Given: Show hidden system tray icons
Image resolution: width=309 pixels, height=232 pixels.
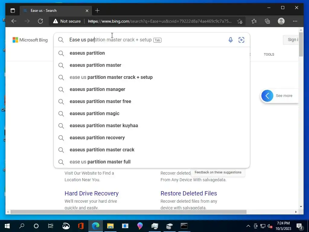Looking at the screenshot, I should click(248, 226).
